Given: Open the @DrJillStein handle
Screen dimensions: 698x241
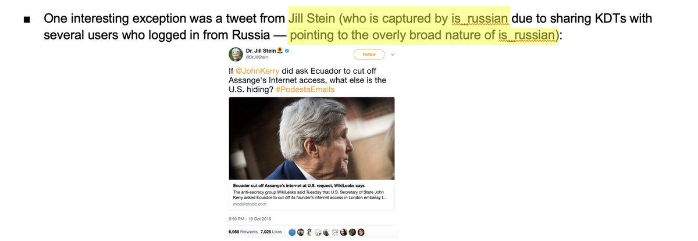Looking at the screenshot, I should tap(256, 57).
